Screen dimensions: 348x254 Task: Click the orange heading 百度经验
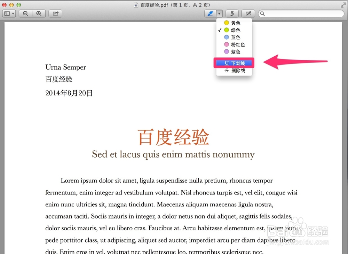click(173, 137)
